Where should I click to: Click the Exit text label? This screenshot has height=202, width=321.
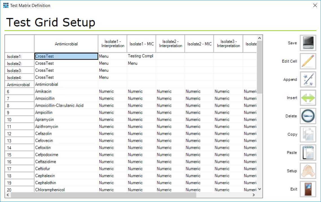293,189
